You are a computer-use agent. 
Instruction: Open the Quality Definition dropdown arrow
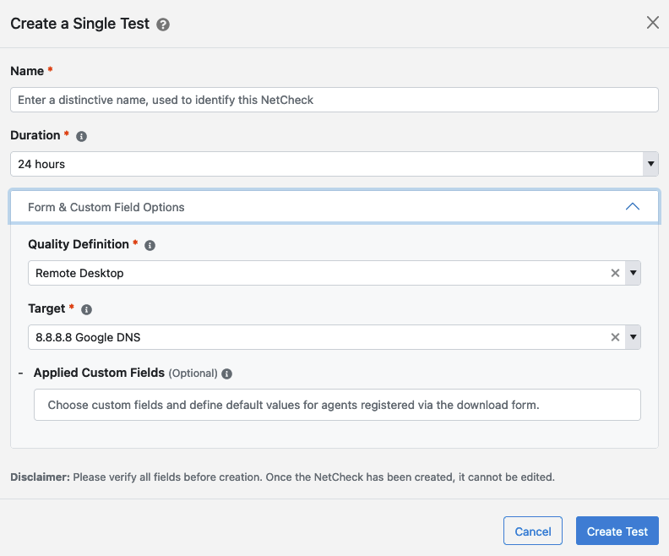[x=633, y=273]
